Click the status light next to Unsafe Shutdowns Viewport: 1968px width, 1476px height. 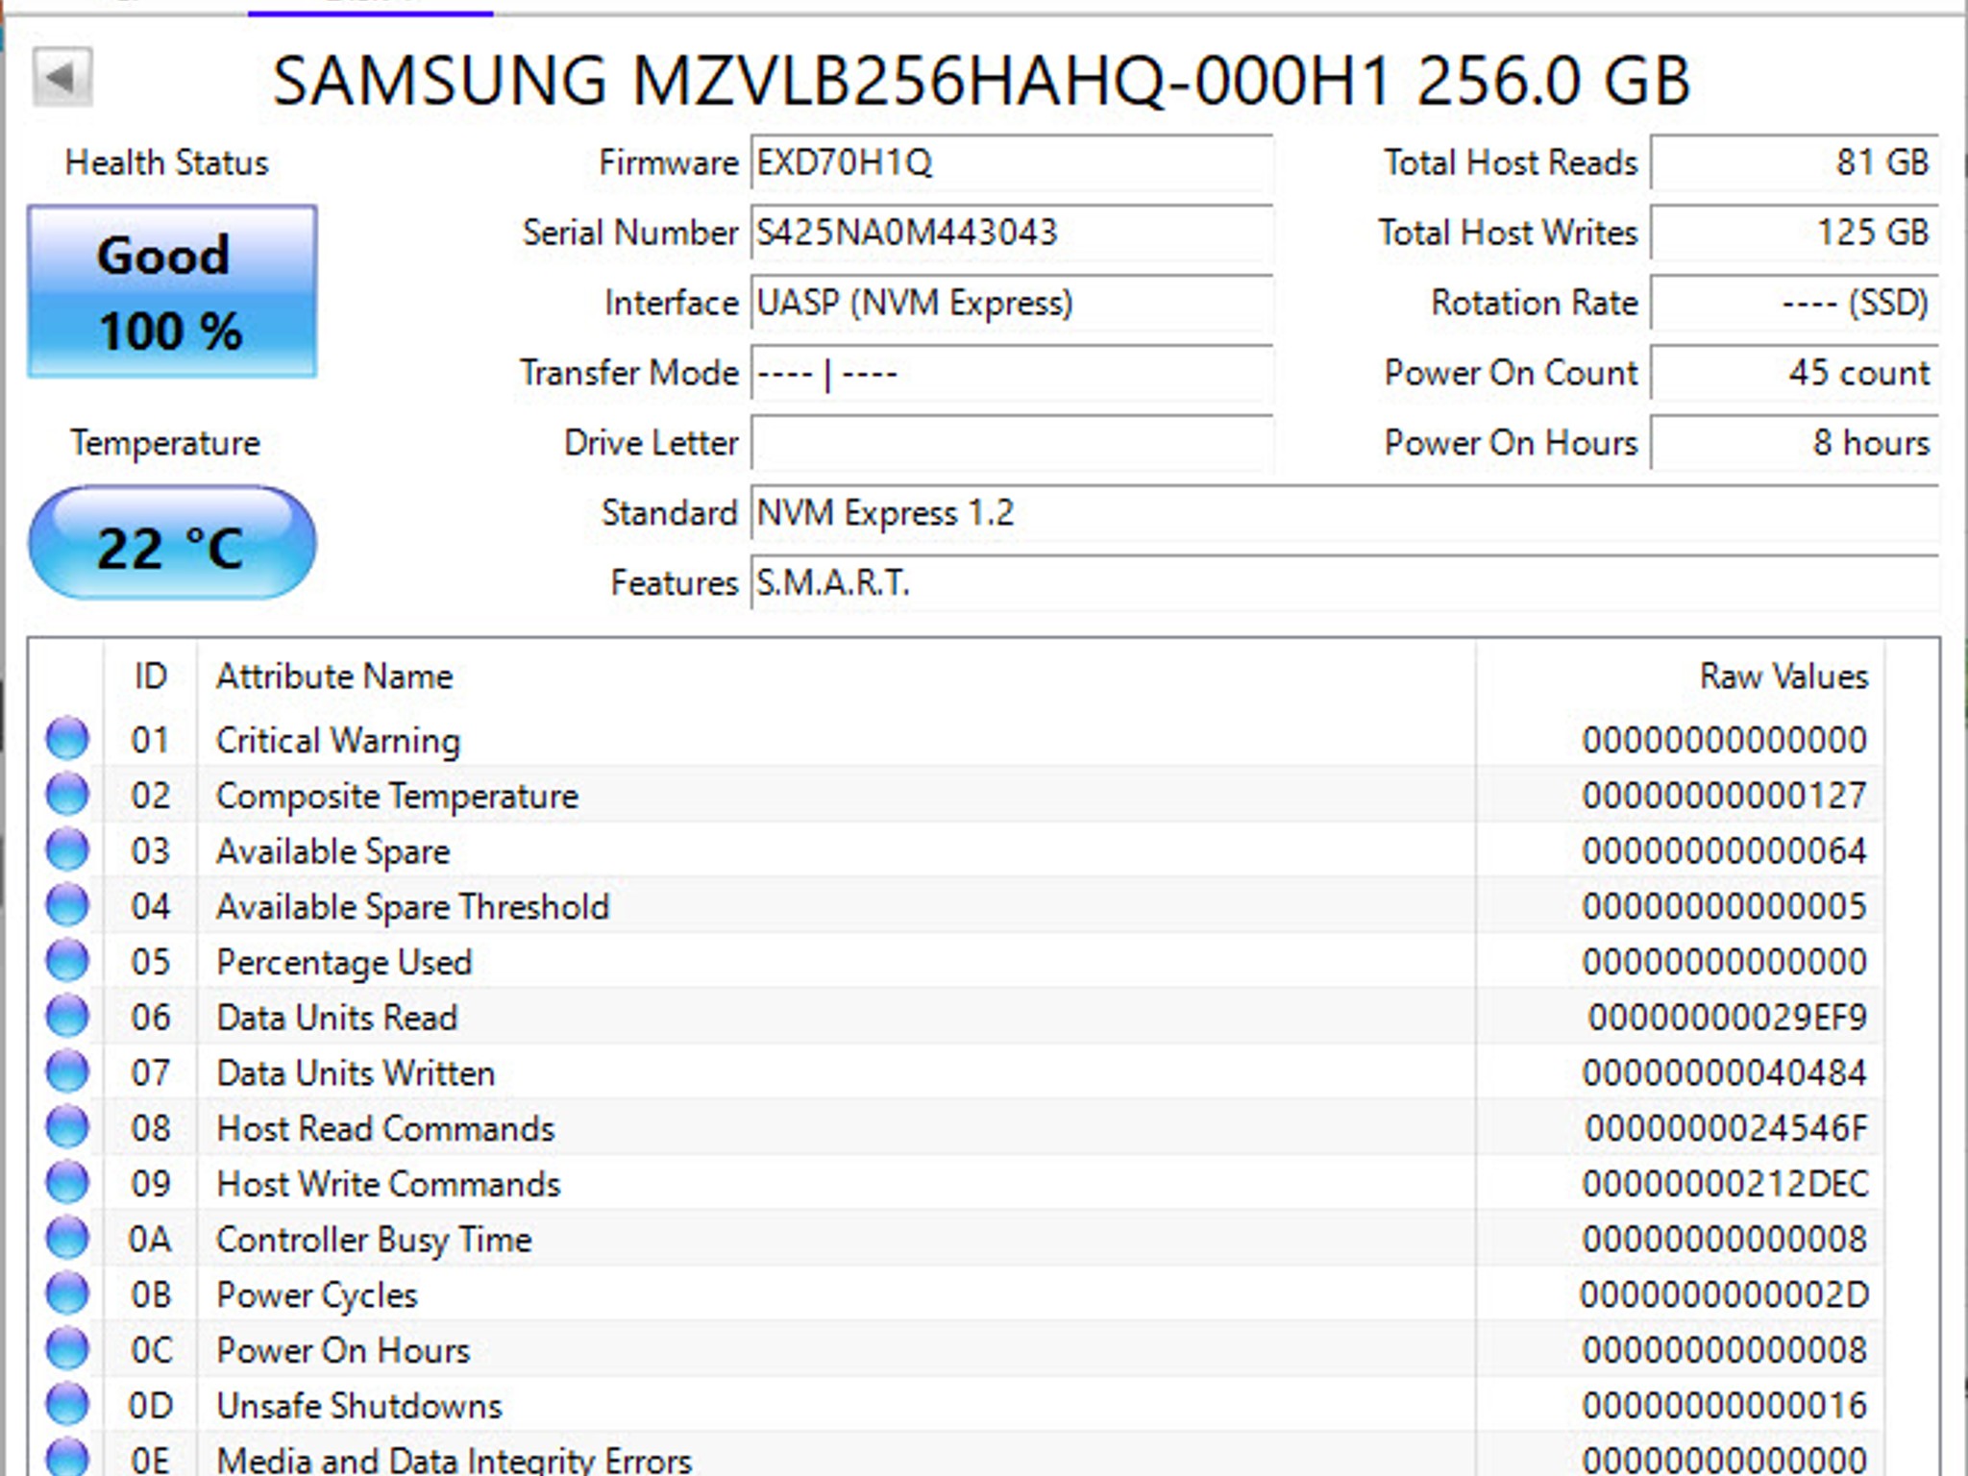(x=65, y=1405)
